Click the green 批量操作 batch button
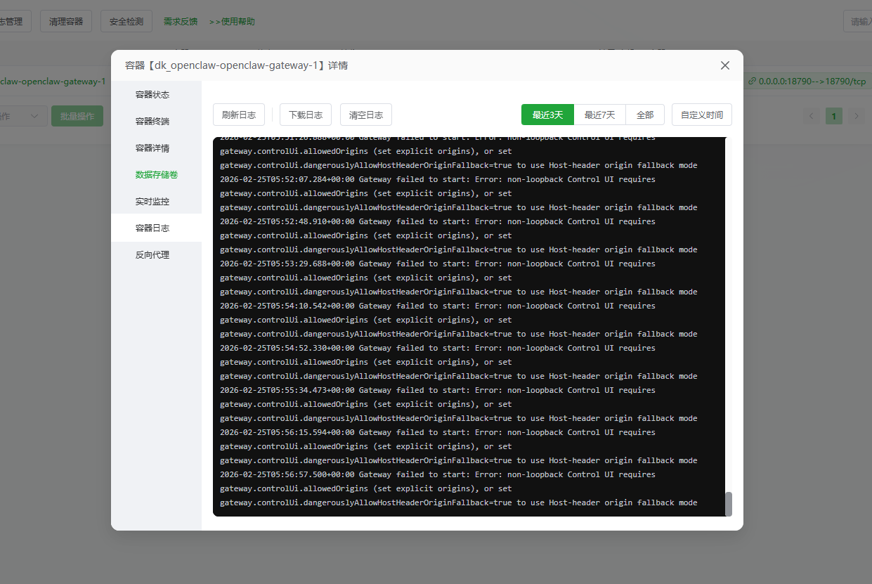Image resolution: width=872 pixels, height=584 pixels. (x=77, y=115)
